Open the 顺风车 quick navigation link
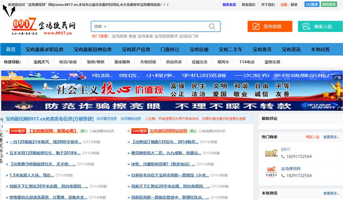This screenshot has height=200, width=343. pyautogui.click(x=223, y=62)
